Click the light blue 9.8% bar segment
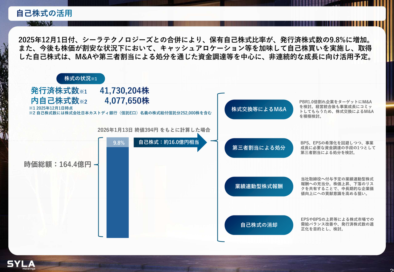394x272 pixels. 118,142
